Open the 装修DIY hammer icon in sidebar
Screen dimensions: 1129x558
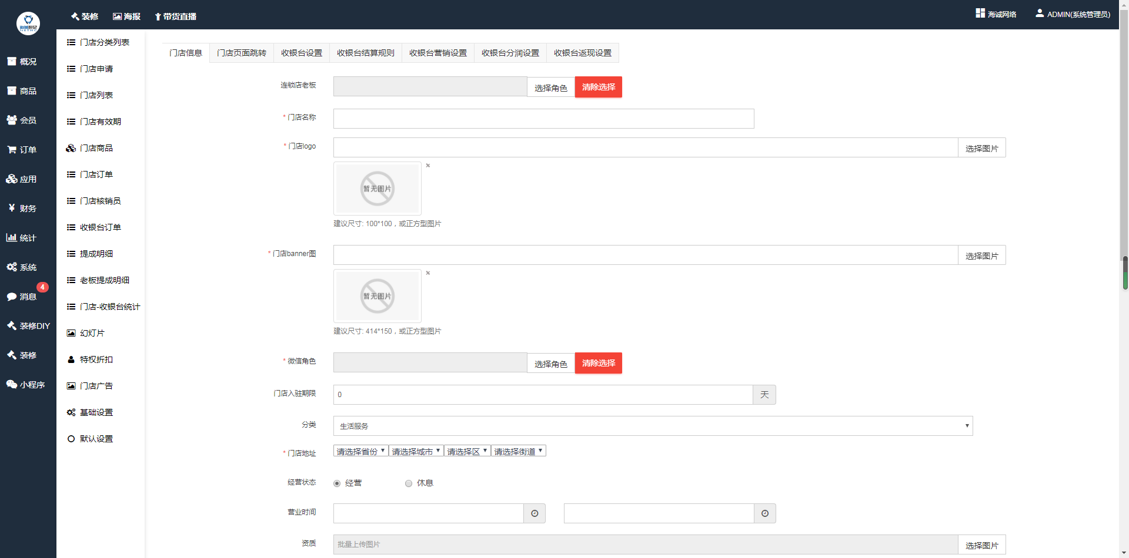(12, 325)
